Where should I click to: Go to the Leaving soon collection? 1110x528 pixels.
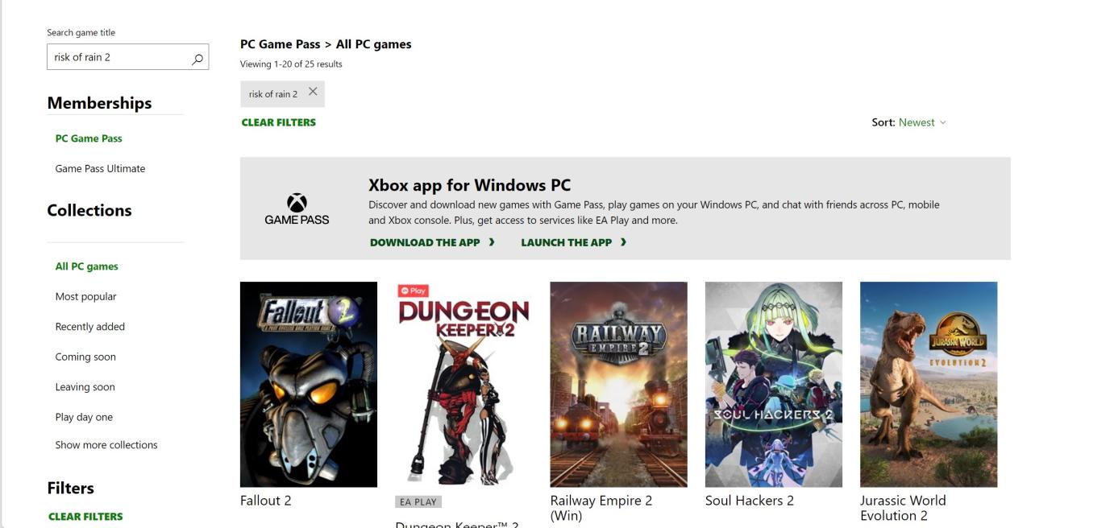85,387
